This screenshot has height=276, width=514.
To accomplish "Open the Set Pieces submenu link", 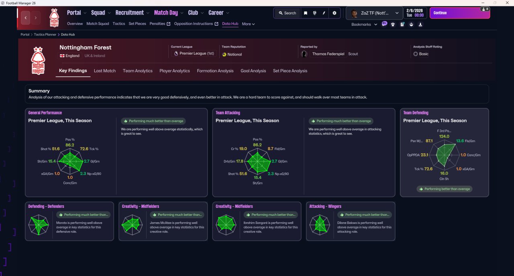I will 137,24.
